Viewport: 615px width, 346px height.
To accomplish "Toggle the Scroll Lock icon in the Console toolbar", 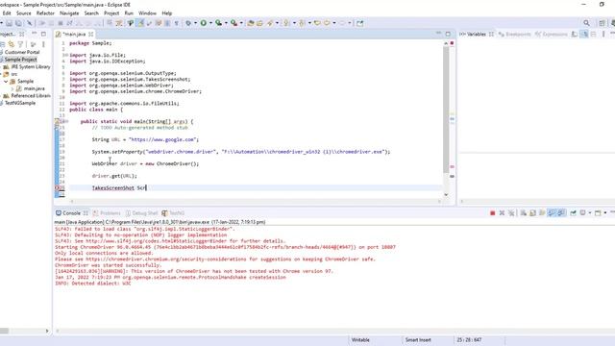I will coord(532,213).
